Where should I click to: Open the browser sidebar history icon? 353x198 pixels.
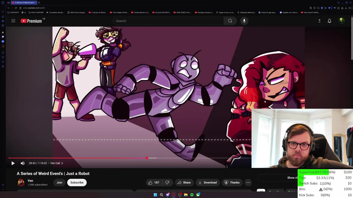(x=3, y=57)
